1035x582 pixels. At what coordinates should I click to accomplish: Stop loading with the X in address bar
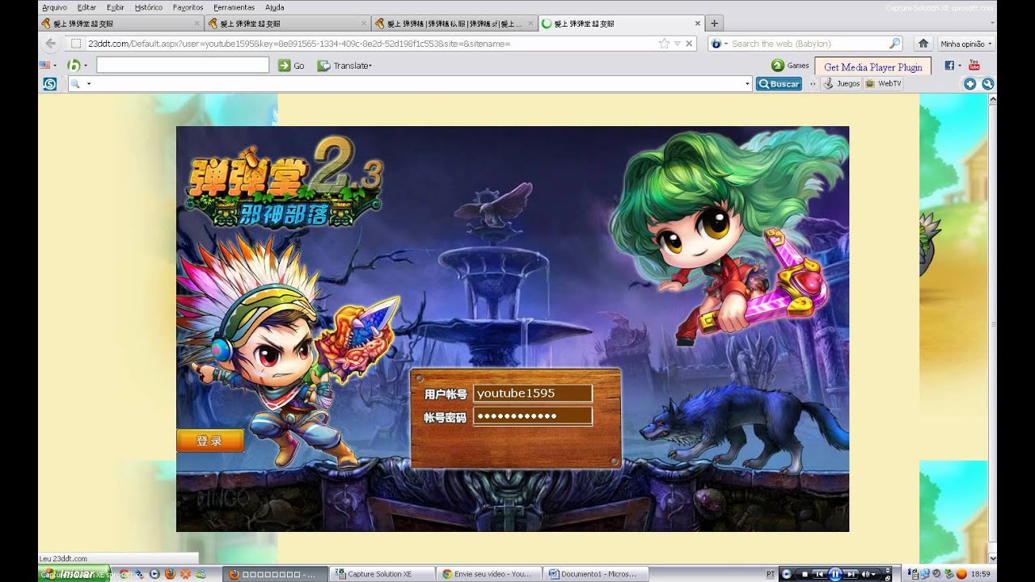pyautogui.click(x=690, y=44)
